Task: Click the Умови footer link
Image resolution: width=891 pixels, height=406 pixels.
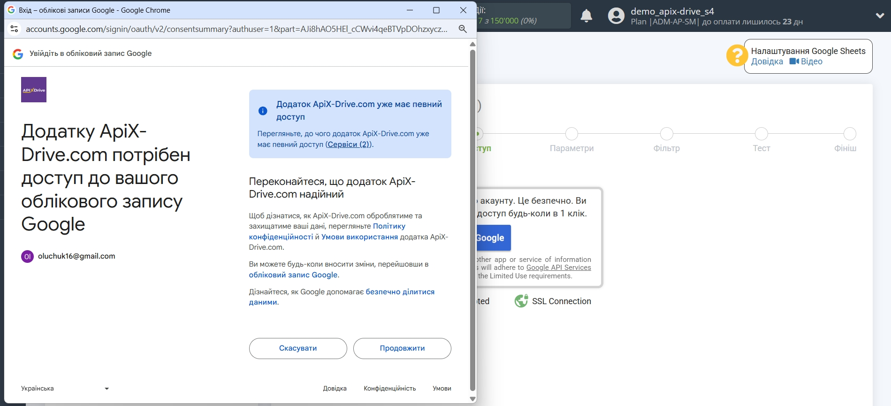Action: point(442,389)
